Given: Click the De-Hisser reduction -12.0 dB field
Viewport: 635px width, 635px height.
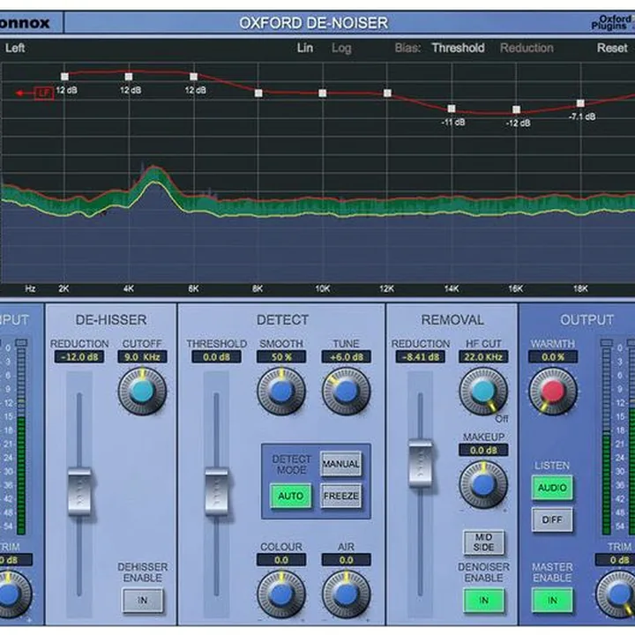Looking at the screenshot, I should pos(79,357).
